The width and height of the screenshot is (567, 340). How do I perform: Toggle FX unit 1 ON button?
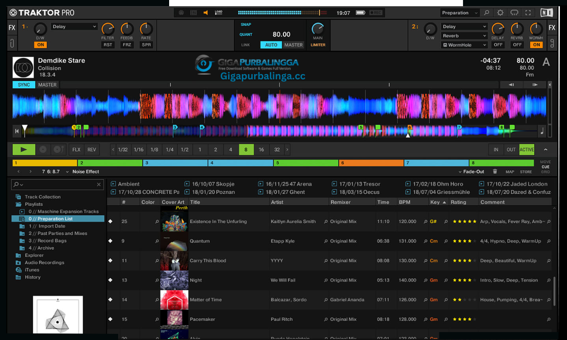pos(40,45)
